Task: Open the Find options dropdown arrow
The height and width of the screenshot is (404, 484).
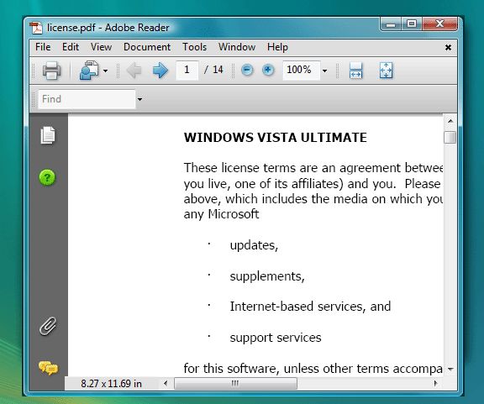Action: tap(139, 99)
